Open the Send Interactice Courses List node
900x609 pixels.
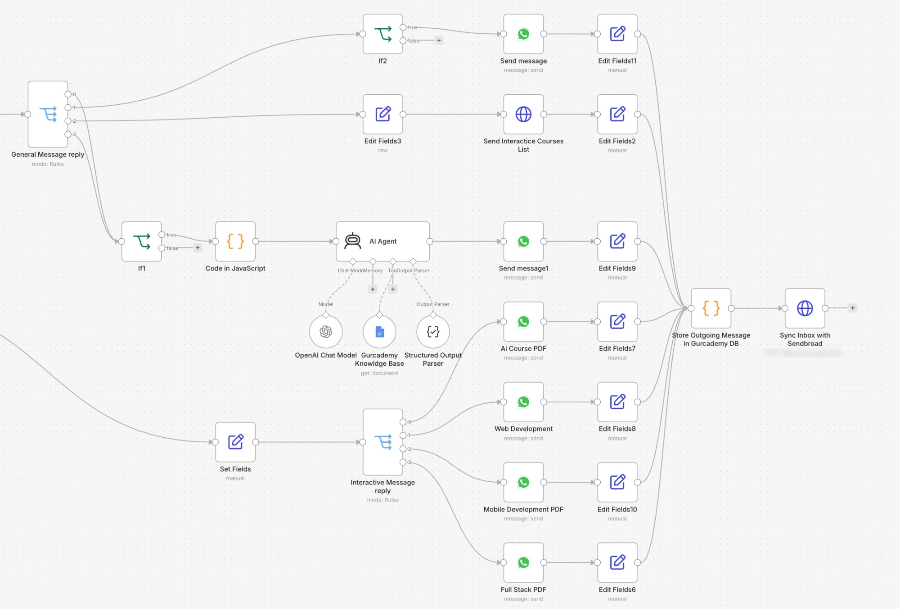[523, 114]
